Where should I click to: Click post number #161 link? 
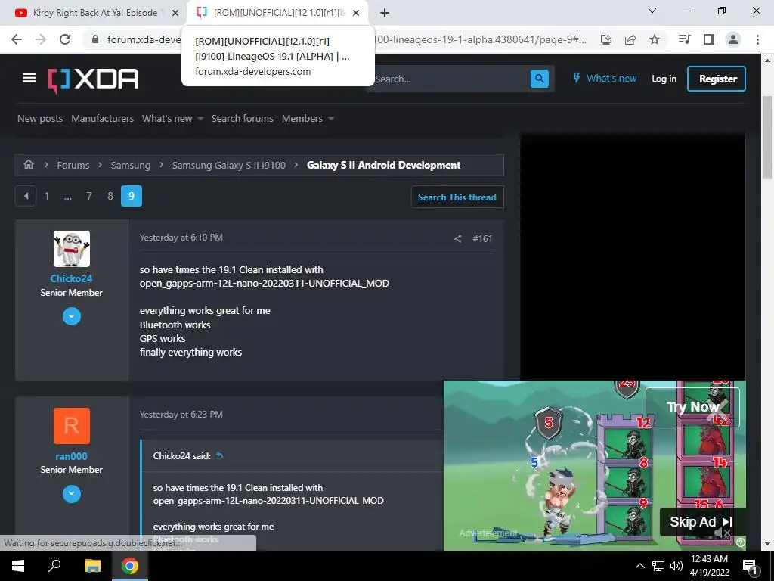coord(482,238)
